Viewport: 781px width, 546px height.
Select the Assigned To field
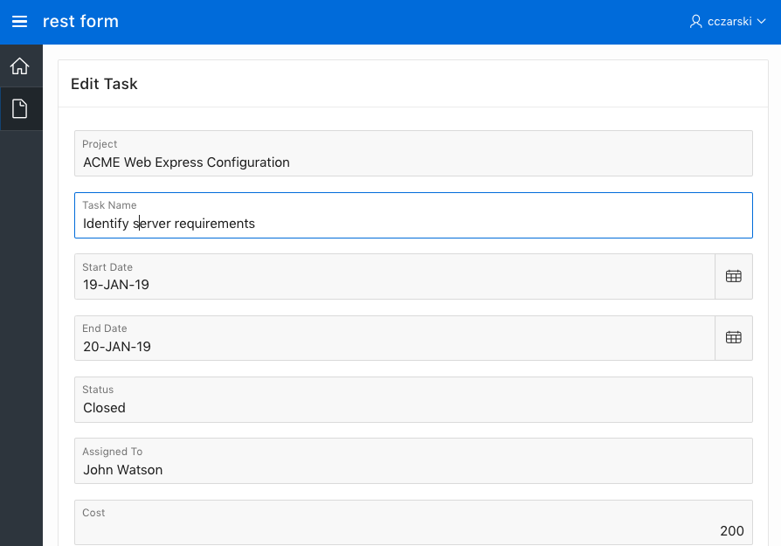[413, 470]
